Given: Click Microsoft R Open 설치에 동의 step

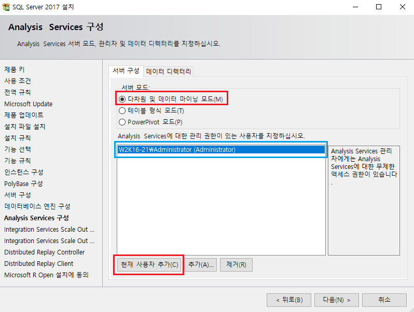Looking at the screenshot, I should (46, 275).
